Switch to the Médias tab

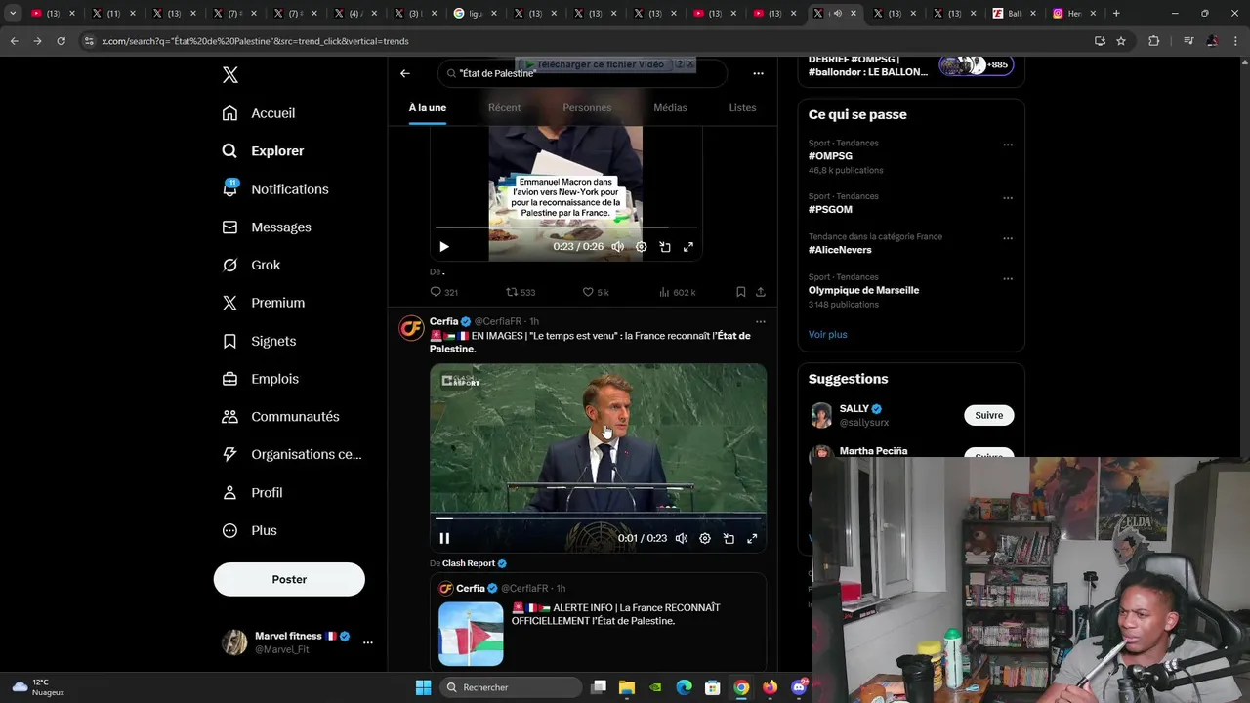pos(670,107)
